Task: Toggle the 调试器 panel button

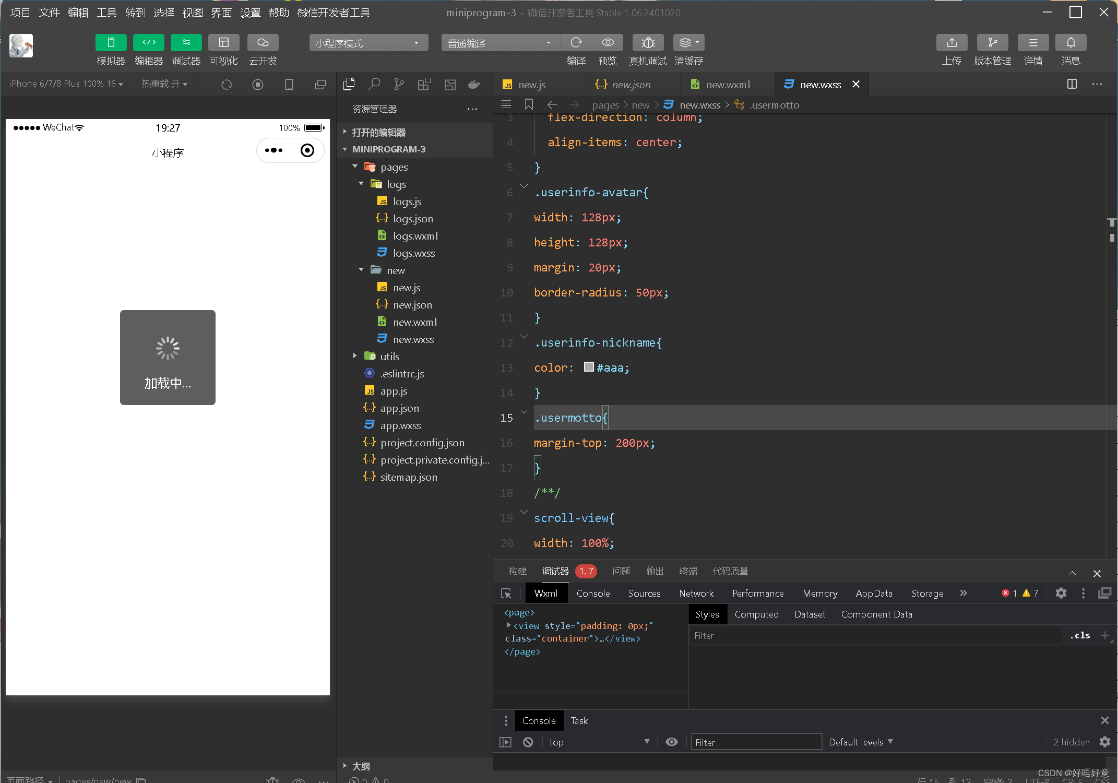Action: tap(186, 43)
